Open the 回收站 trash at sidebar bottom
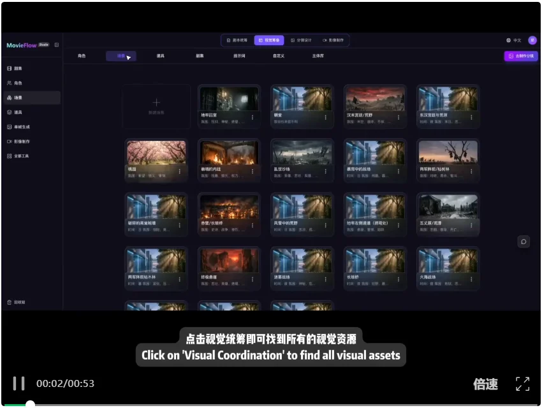The width and height of the screenshot is (542, 408). click(16, 302)
